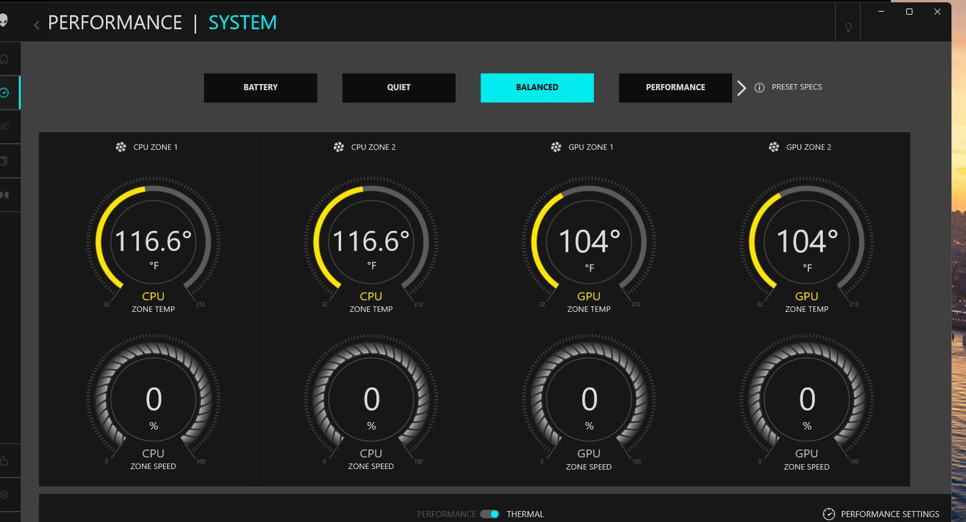Click the fan icon next to GPU ZONE 2
The width and height of the screenshot is (966, 522).
pos(774,147)
